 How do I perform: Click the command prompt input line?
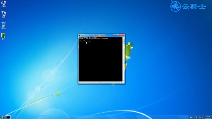click(x=84, y=41)
